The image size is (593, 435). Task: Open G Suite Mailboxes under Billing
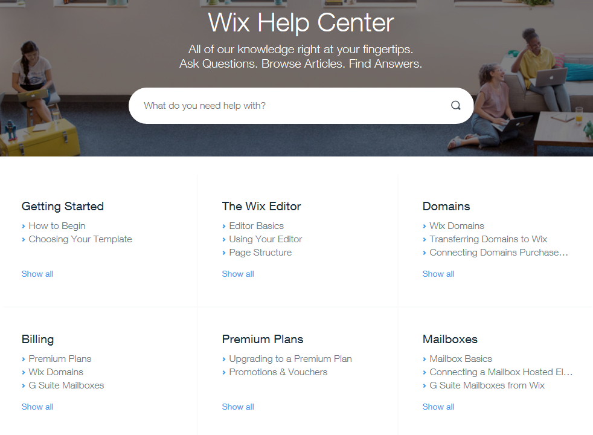pyautogui.click(x=66, y=385)
